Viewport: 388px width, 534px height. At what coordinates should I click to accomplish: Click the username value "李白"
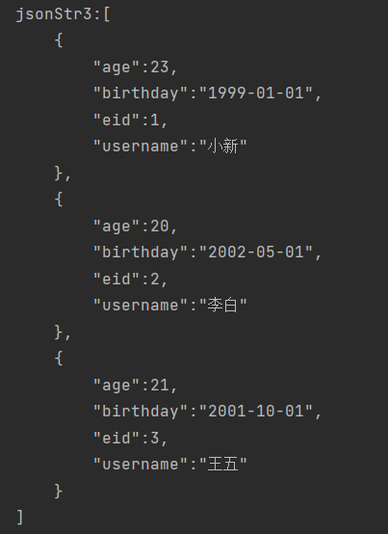222,306
